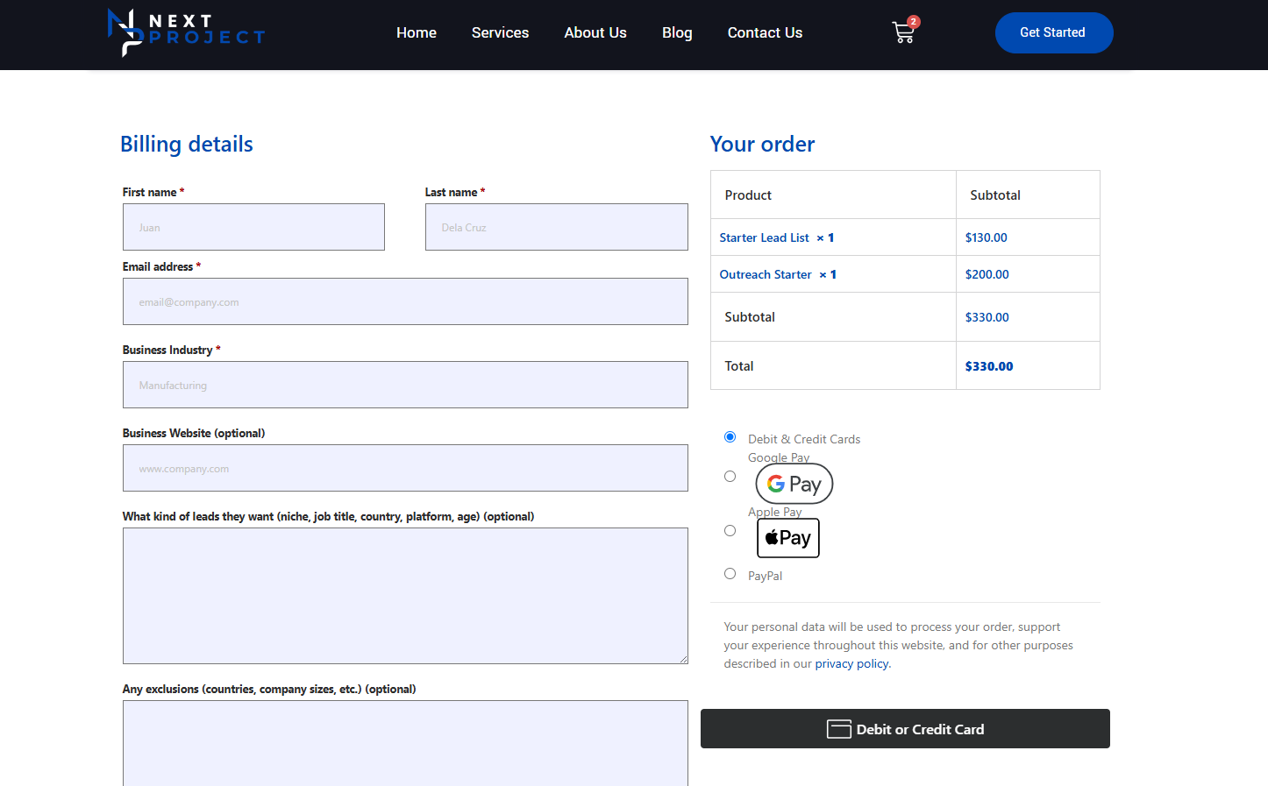Click the Next Project logo

point(186,32)
